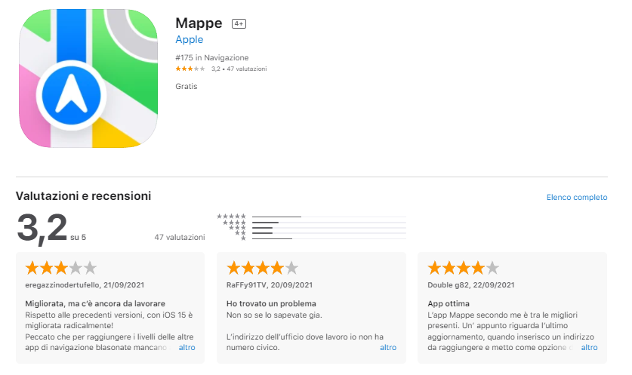Image resolution: width=632 pixels, height=375 pixels.
Task: Click the 'App ottima' review title
Action: 449,303
